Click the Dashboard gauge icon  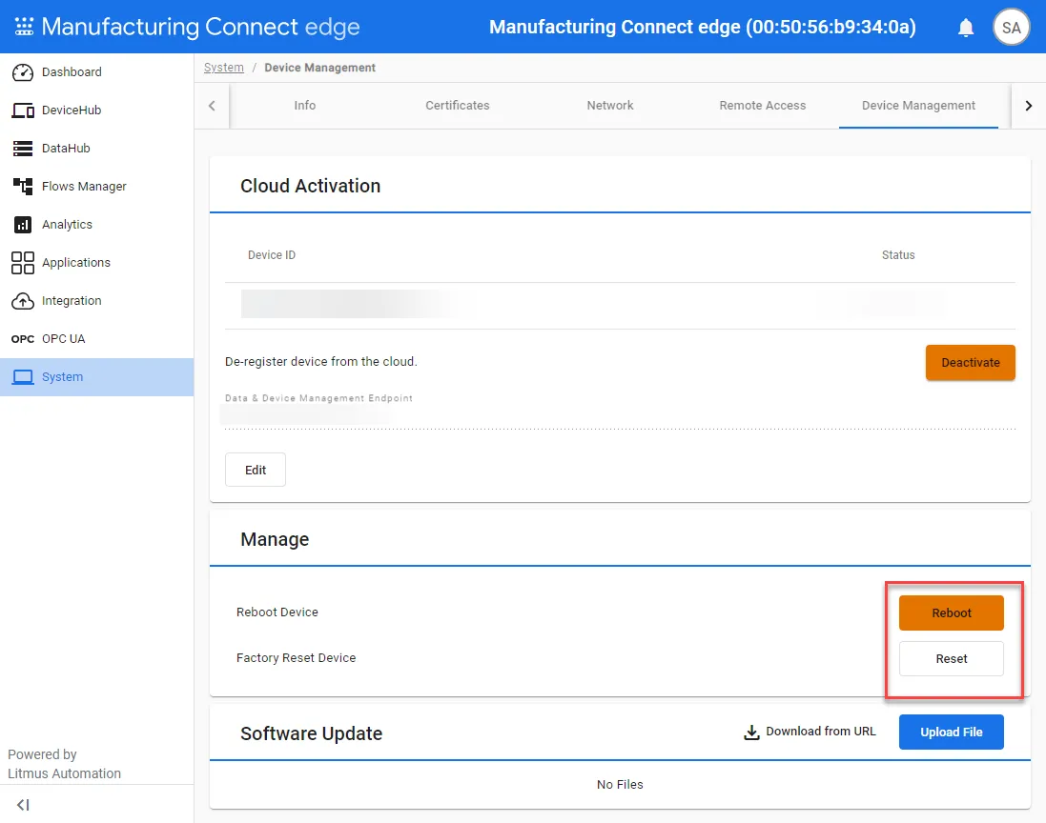[23, 72]
